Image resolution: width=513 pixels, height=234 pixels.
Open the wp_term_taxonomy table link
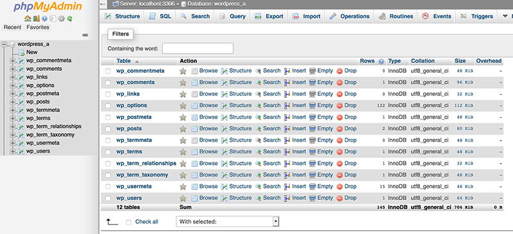[142, 175]
